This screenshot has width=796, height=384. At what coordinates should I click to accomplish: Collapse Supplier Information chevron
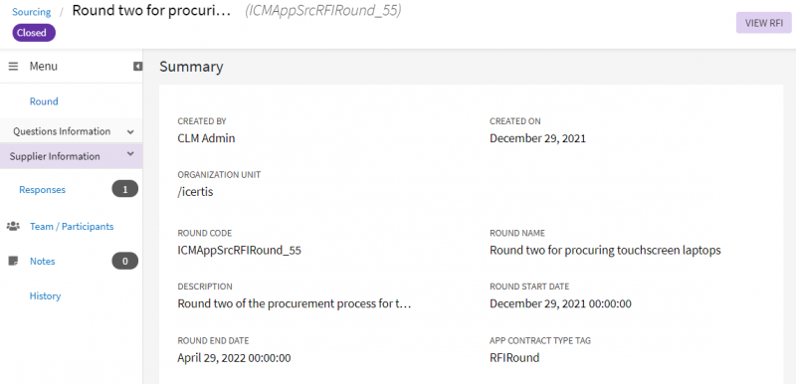(x=130, y=154)
